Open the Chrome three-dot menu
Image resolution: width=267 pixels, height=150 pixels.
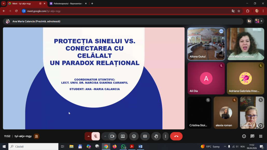263,11
